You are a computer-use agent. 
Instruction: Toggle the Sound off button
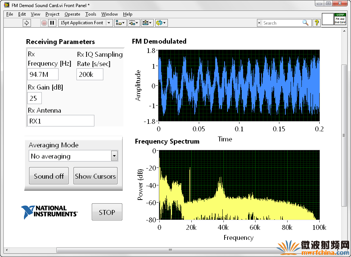(49, 176)
